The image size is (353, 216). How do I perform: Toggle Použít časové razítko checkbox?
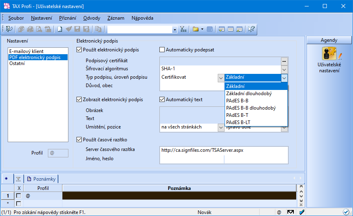click(x=79, y=140)
